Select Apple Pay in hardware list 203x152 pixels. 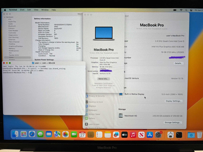coord(12,22)
